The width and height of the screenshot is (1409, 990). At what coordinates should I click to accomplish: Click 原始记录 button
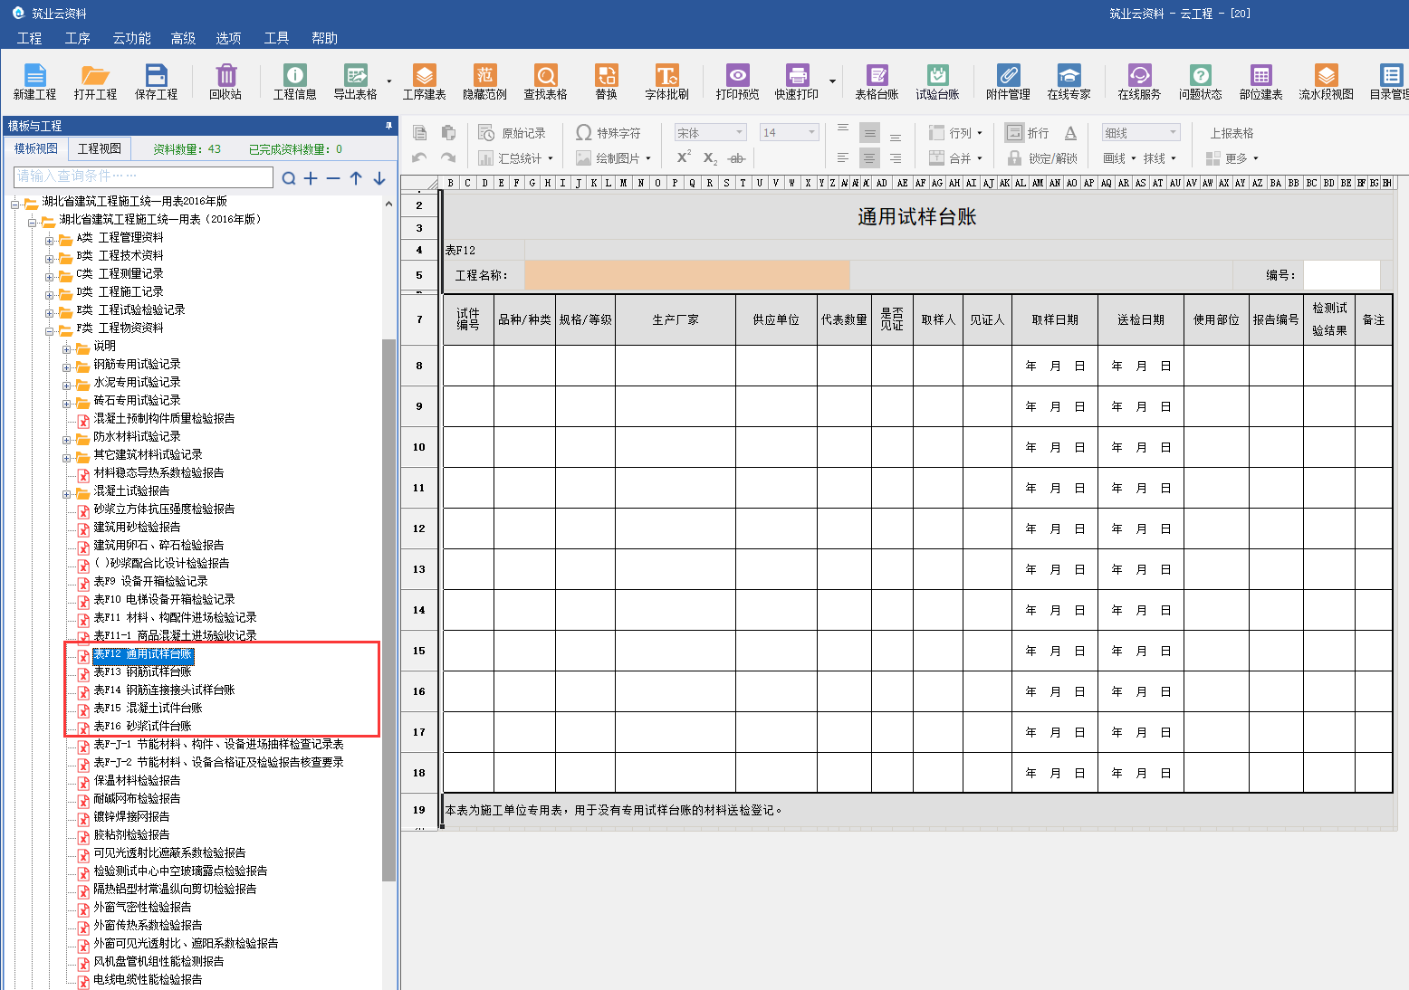513,133
